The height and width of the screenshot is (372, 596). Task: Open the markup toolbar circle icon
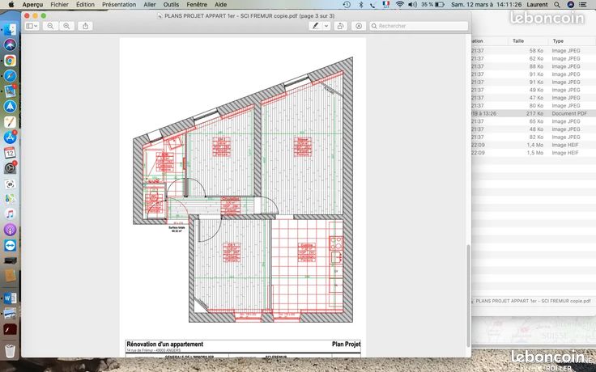(x=359, y=26)
